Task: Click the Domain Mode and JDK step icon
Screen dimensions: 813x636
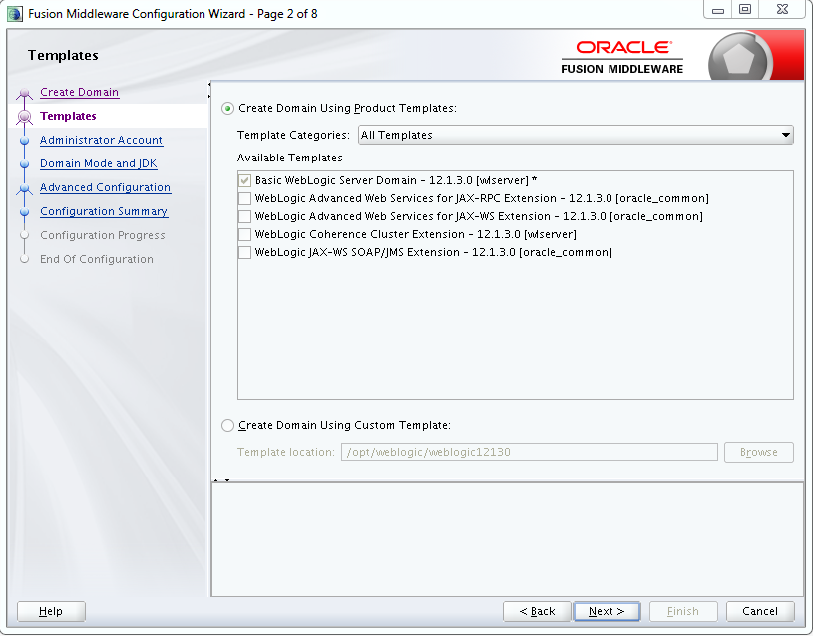Action: tap(25, 163)
